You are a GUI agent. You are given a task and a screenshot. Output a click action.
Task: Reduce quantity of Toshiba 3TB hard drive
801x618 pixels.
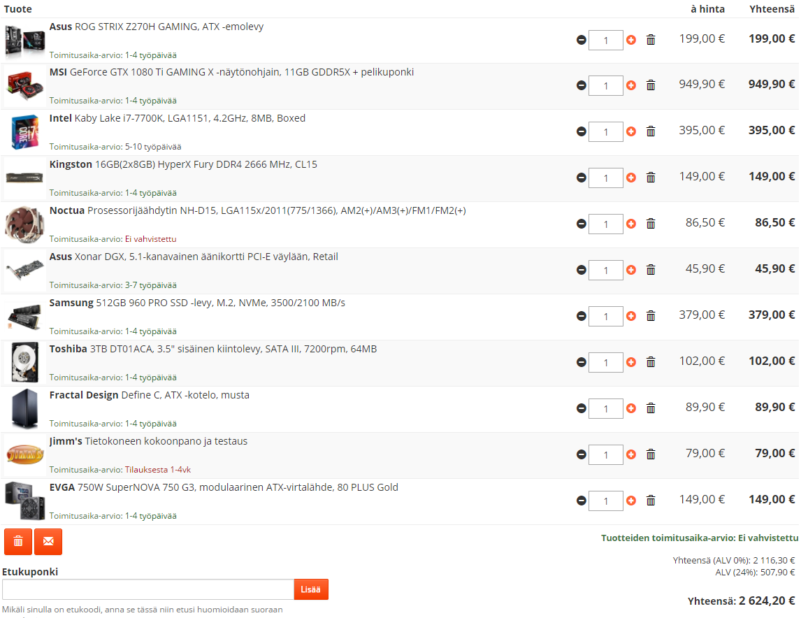click(582, 362)
